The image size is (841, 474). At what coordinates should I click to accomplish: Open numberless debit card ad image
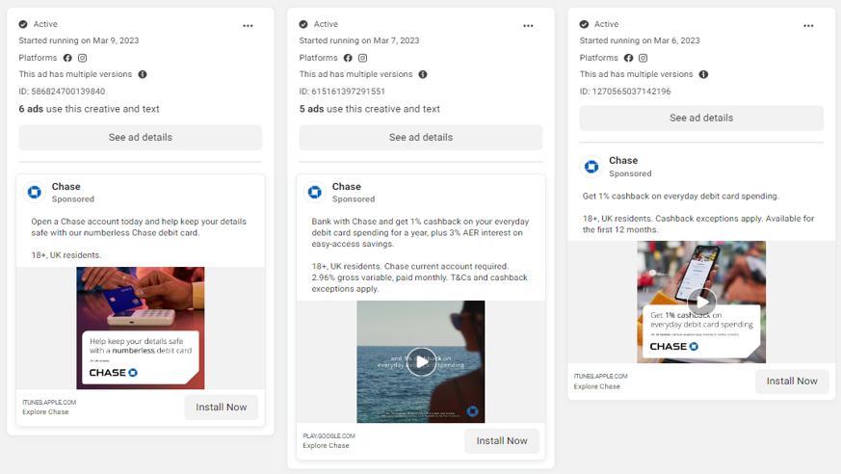141,329
